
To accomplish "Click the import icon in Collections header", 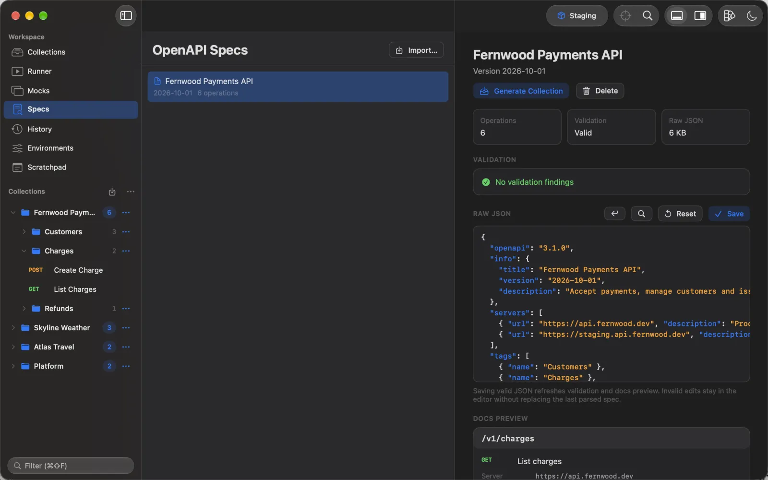I will (x=112, y=192).
